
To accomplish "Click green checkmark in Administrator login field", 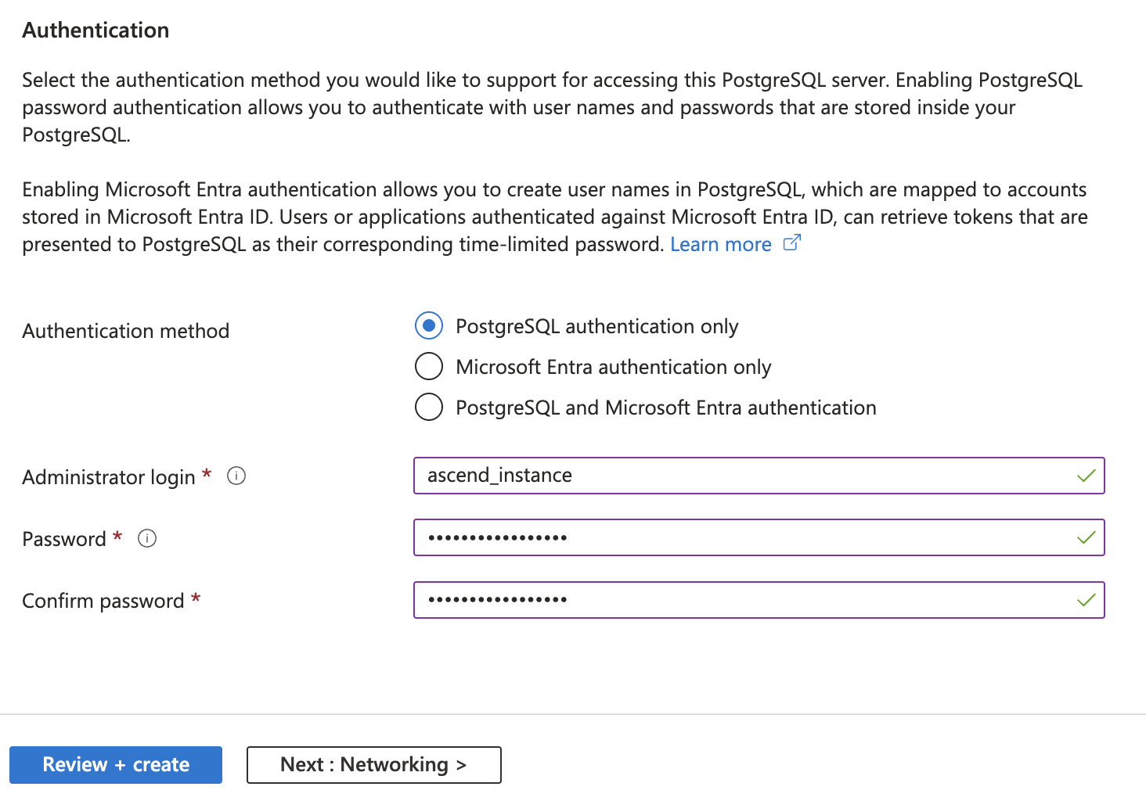I will pos(1086,476).
